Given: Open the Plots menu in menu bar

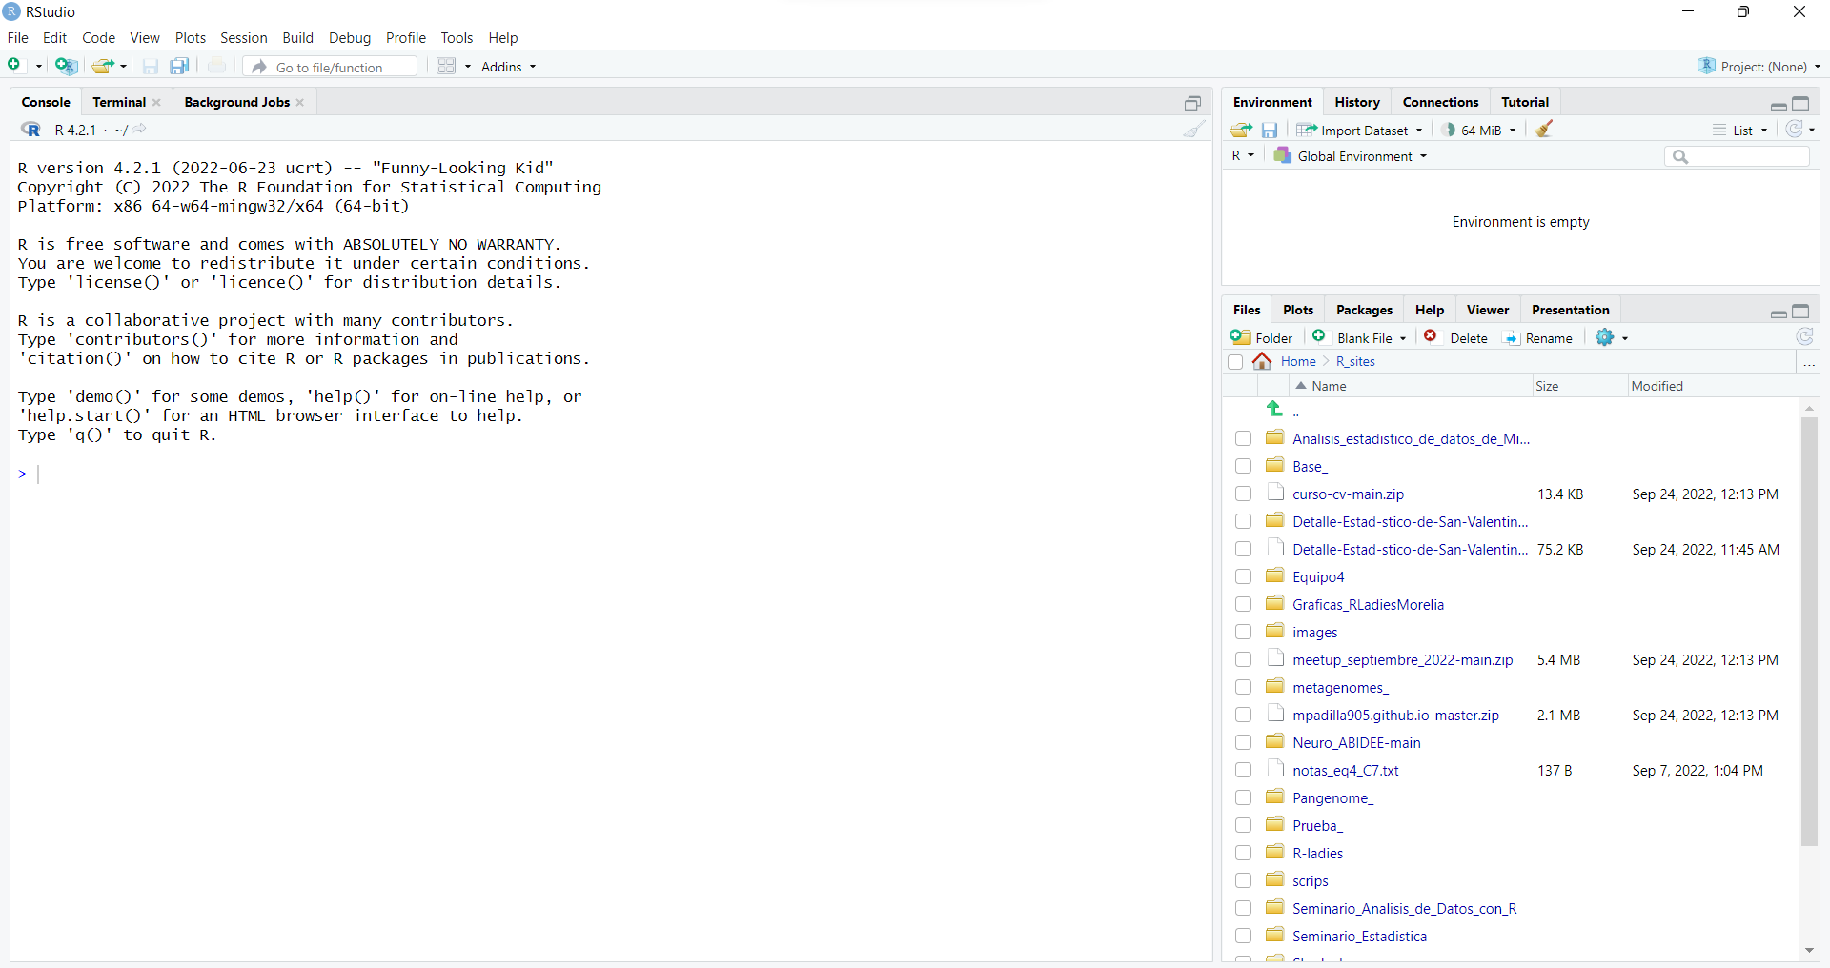Looking at the screenshot, I should point(191,38).
